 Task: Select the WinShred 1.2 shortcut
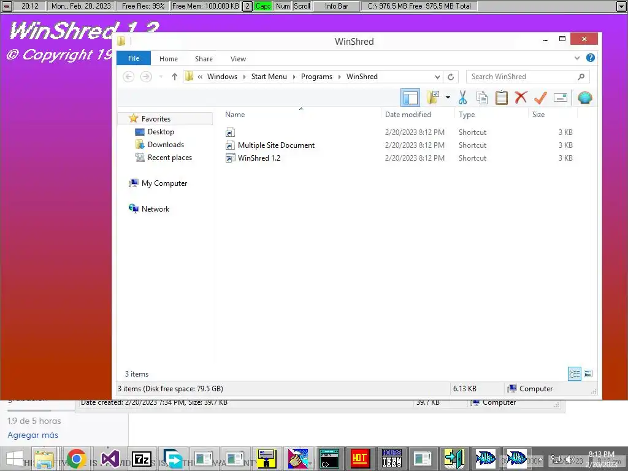click(259, 158)
